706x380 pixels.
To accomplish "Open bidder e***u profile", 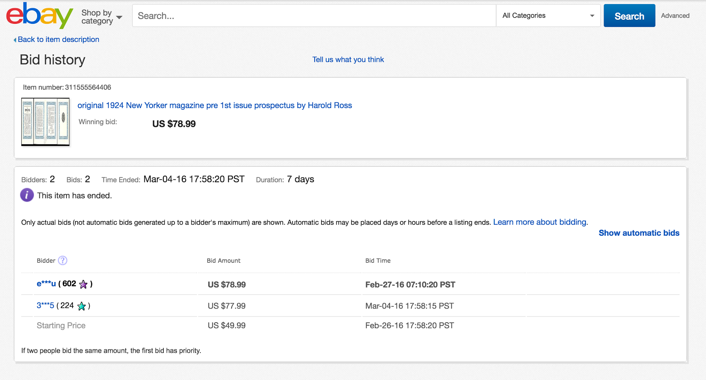I will [x=46, y=284].
